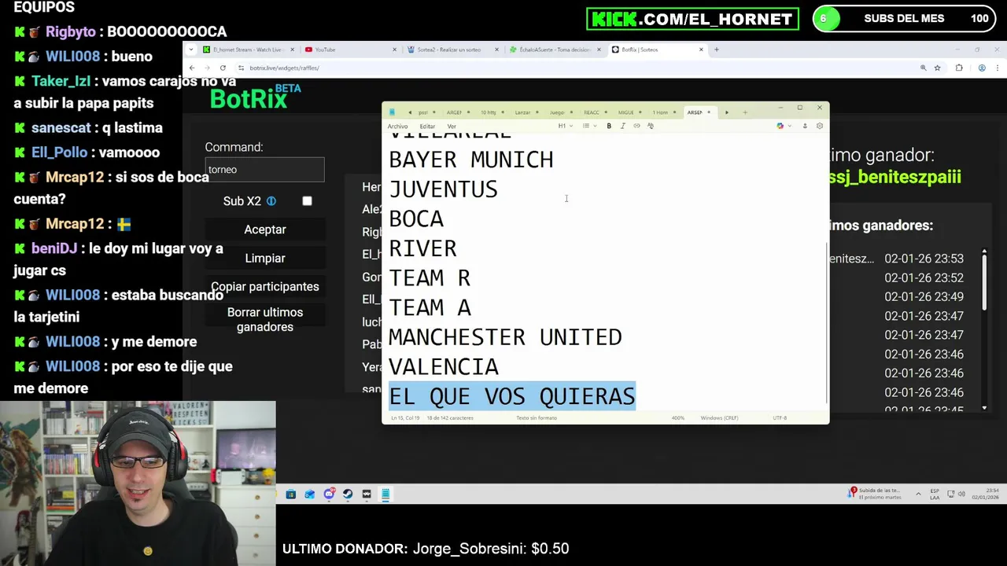Open Notepad settings gear

(x=820, y=126)
